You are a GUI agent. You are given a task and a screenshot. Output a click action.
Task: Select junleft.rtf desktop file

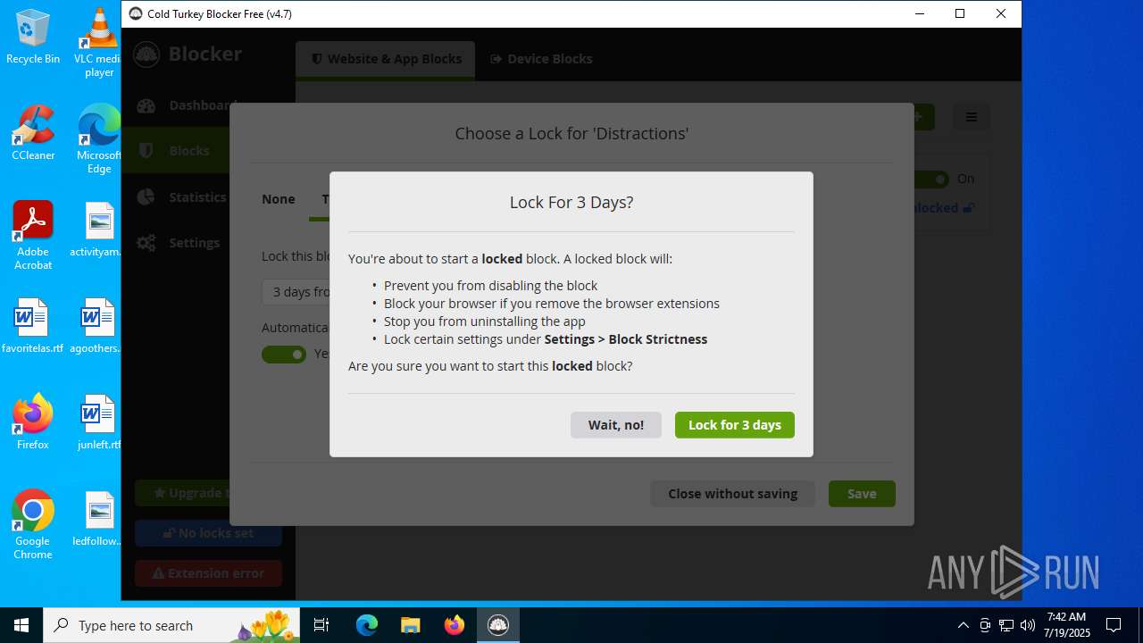coord(99,422)
